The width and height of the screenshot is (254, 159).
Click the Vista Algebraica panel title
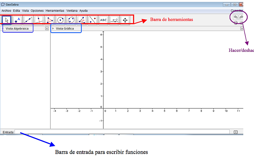pyautogui.click(x=17, y=28)
